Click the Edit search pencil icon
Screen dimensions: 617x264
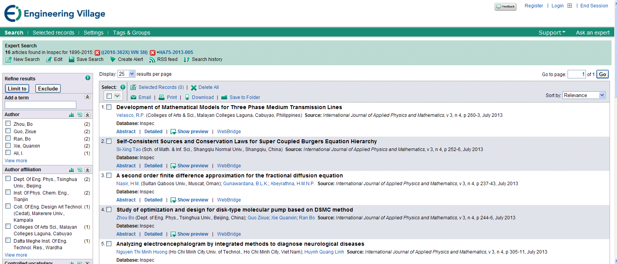[49, 59]
